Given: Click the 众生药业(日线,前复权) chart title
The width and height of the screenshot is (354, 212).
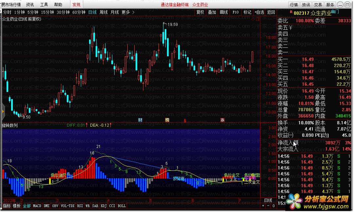Looking at the screenshot, I should [22, 19].
